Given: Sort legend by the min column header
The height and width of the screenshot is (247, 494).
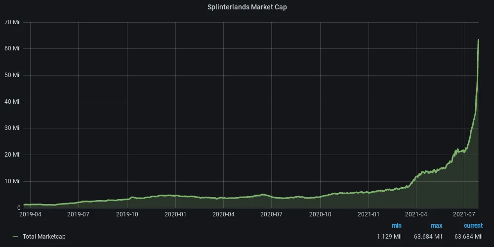Looking at the screenshot, I should pyautogui.click(x=396, y=226).
